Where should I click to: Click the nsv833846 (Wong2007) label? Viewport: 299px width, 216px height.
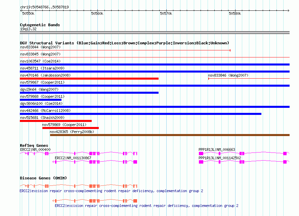pyautogui.click(x=228, y=75)
